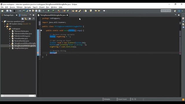This screenshot has height=104, width=185.
Task: Open the Refactor menu
Action: [20, 7]
